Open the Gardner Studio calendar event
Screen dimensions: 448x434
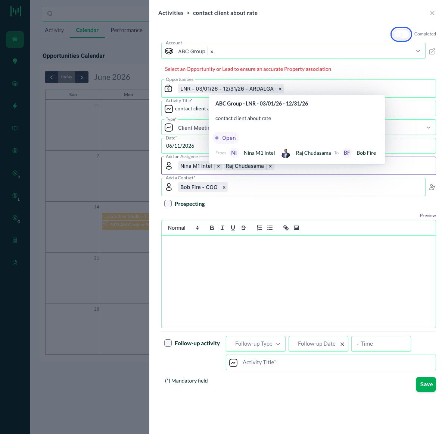126,216
